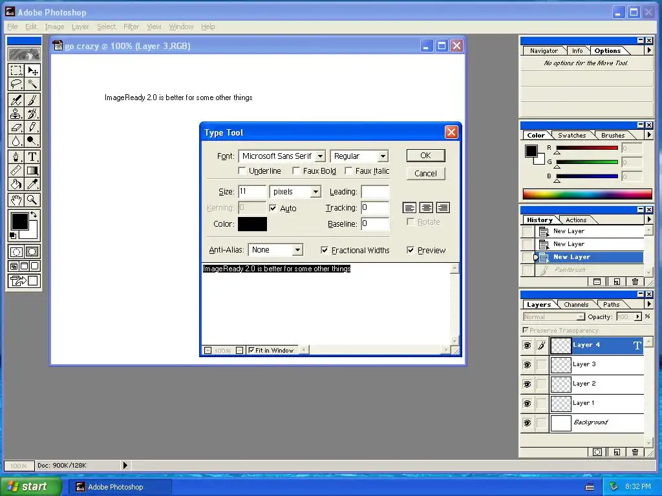Select the Eraser tool
Viewport: 662px width, 496px height.
click(x=16, y=127)
